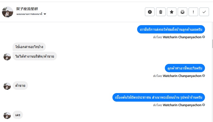This screenshot has width=213, height=122.
Task: Mark conversation as spam with the octagon icon
Action: [x=150, y=12]
